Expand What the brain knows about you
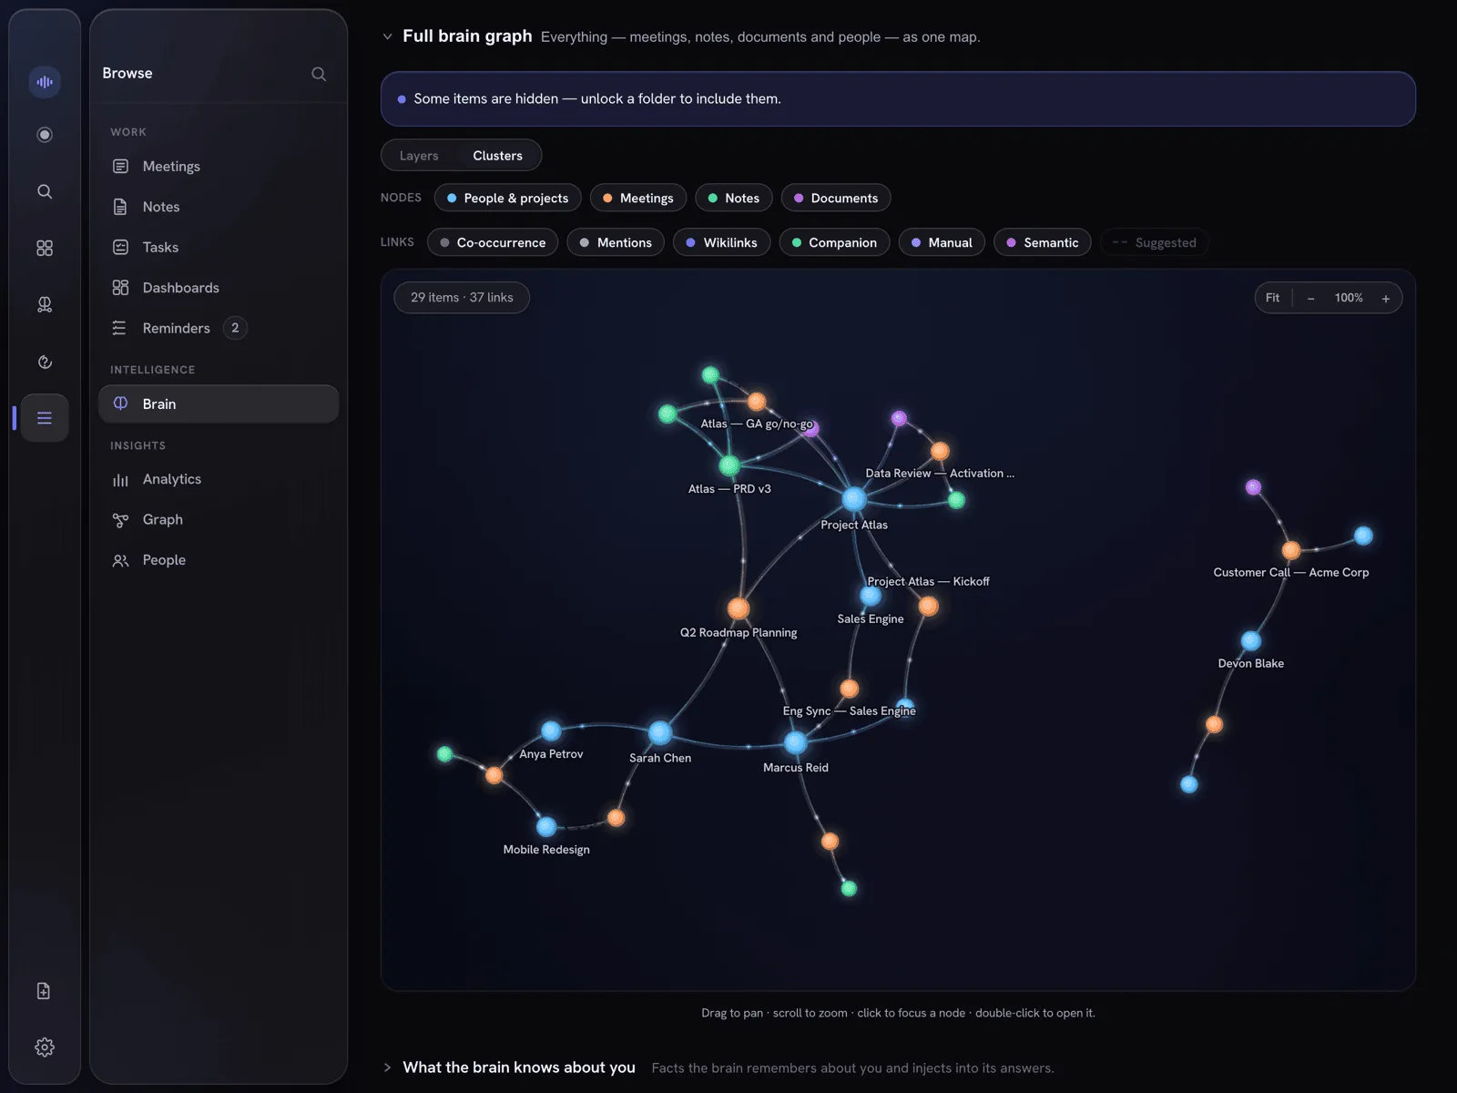Viewport: 1457px width, 1093px height. 387,1067
